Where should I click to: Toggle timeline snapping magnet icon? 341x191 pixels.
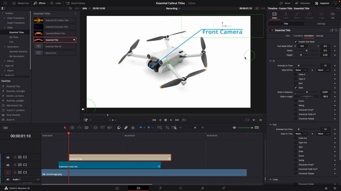click(119, 128)
